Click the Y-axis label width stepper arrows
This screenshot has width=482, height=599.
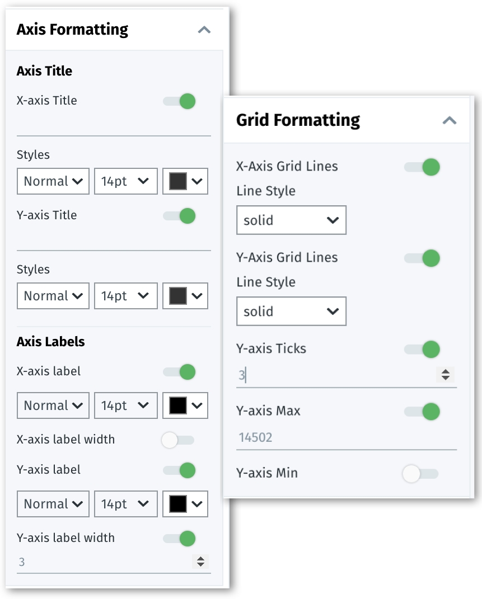coord(200,562)
